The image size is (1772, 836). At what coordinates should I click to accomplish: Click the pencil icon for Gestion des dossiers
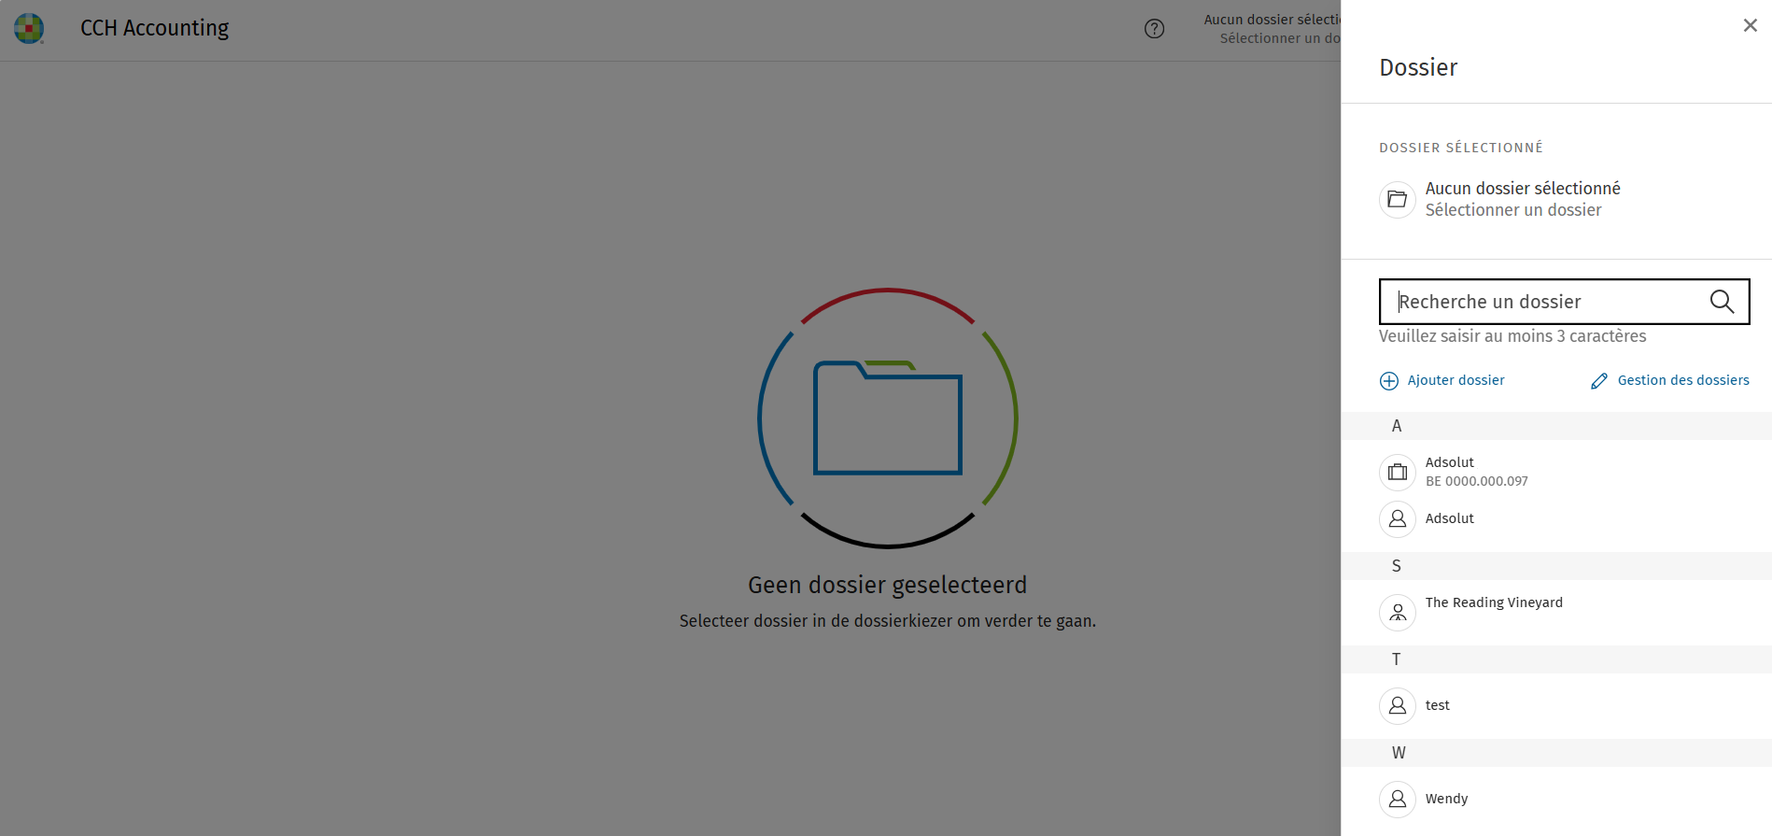coord(1599,380)
